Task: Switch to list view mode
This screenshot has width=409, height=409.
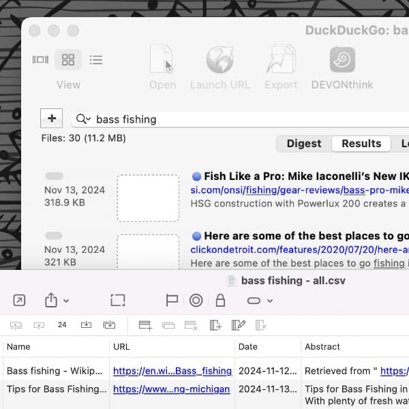Action: [x=96, y=60]
